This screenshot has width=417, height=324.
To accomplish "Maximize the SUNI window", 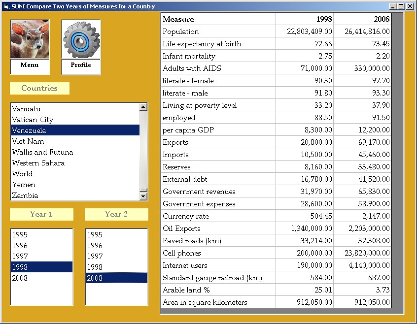I will (401, 6).
